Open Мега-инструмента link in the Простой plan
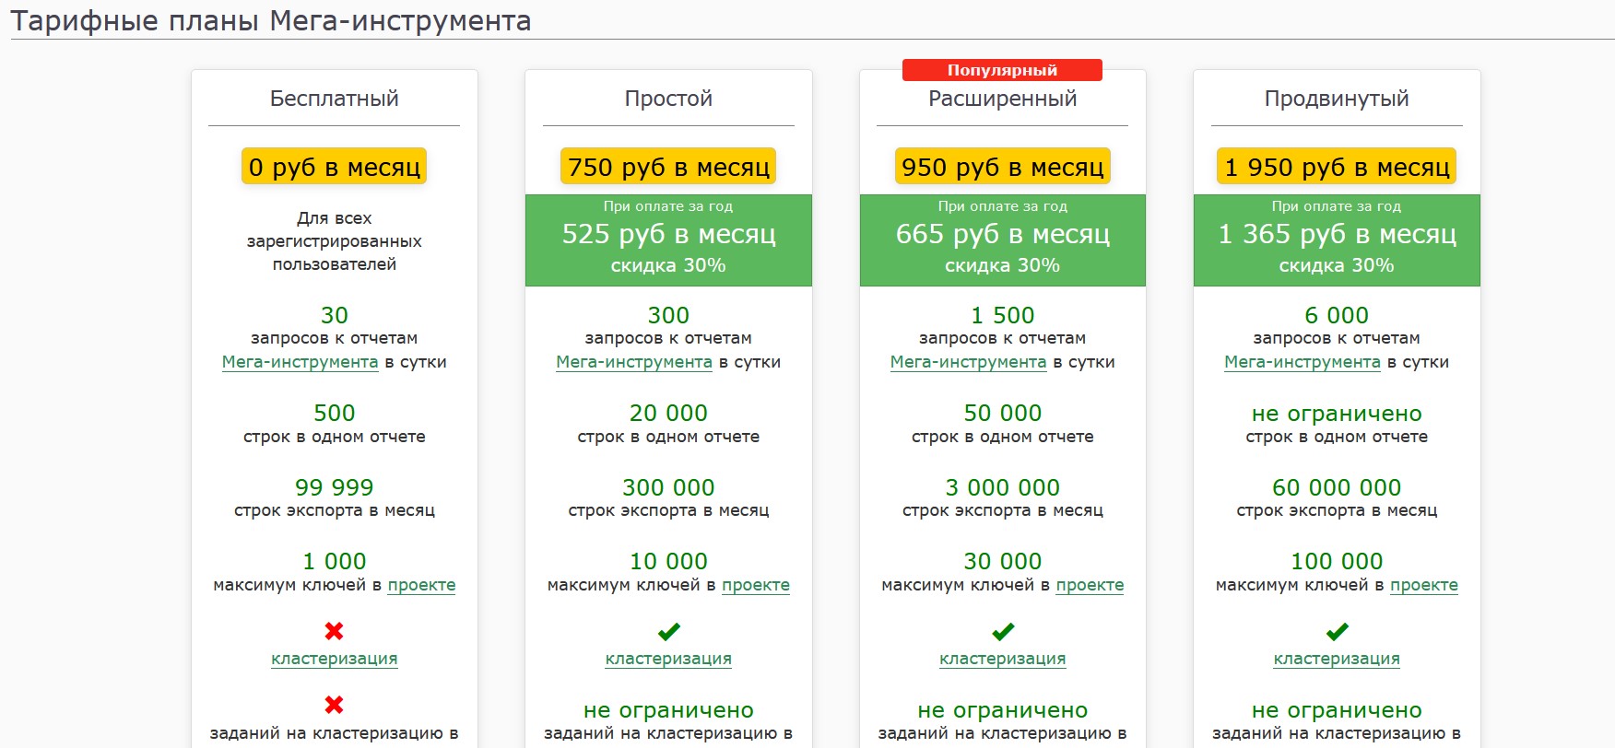 tap(634, 362)
